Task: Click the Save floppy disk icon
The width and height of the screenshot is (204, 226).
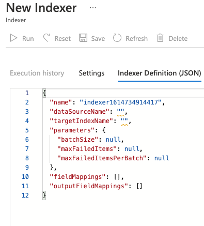Action: coord(83,38)
